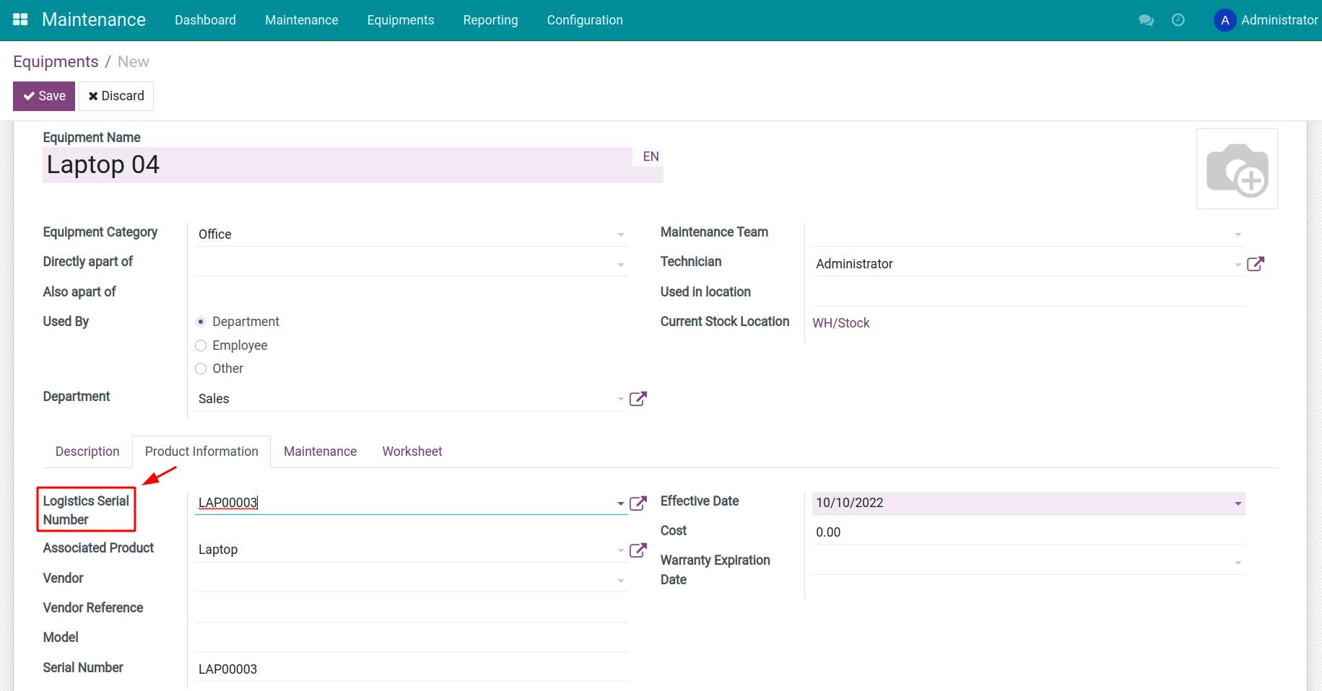
Task: Open Laptop product via external link icon
Action: pos(638,549)
